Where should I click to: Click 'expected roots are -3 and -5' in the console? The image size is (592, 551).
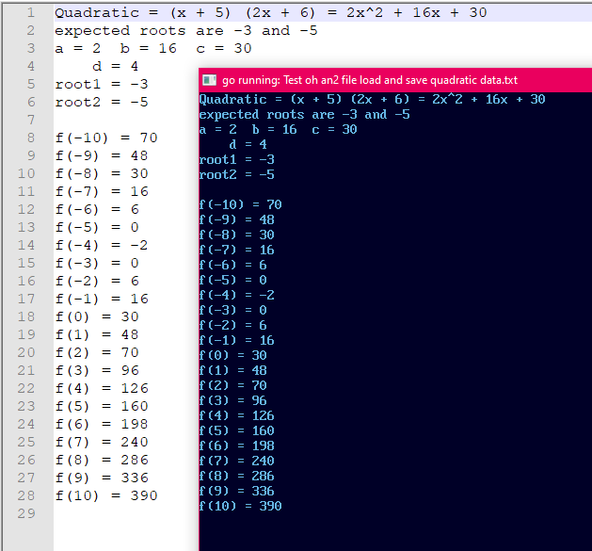coord(304,115)
